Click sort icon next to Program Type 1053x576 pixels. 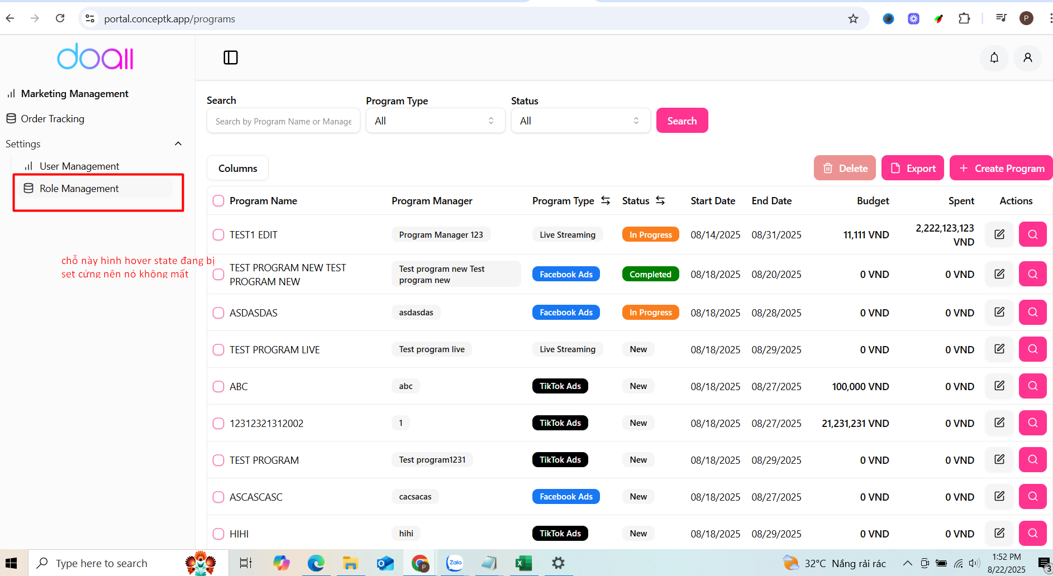(x=606, y=200)
